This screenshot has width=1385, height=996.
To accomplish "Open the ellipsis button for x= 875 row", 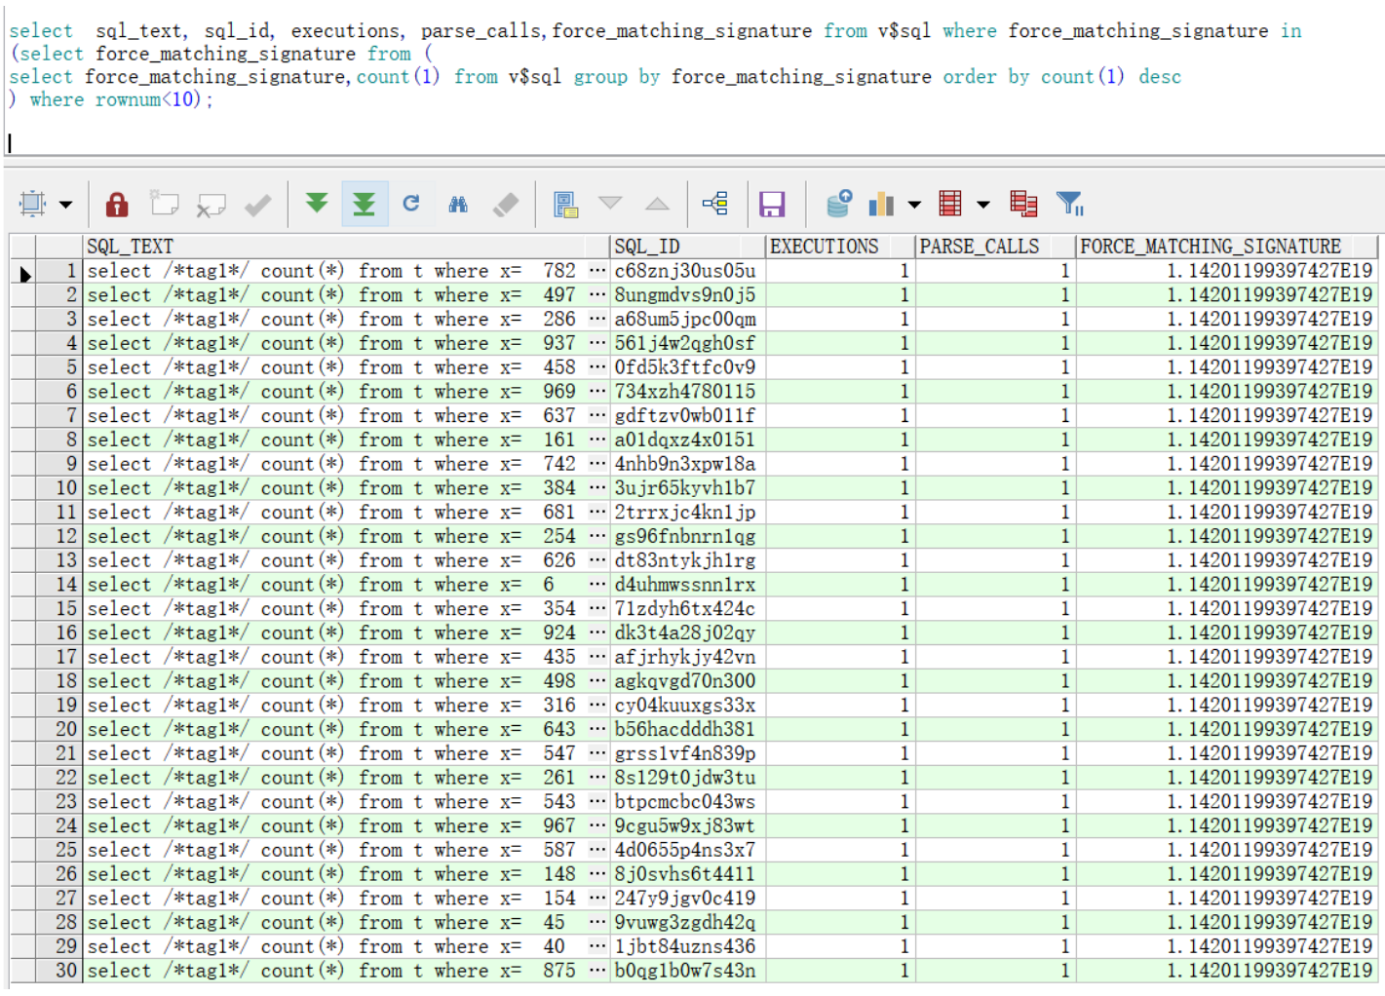I will pos(597,971).
